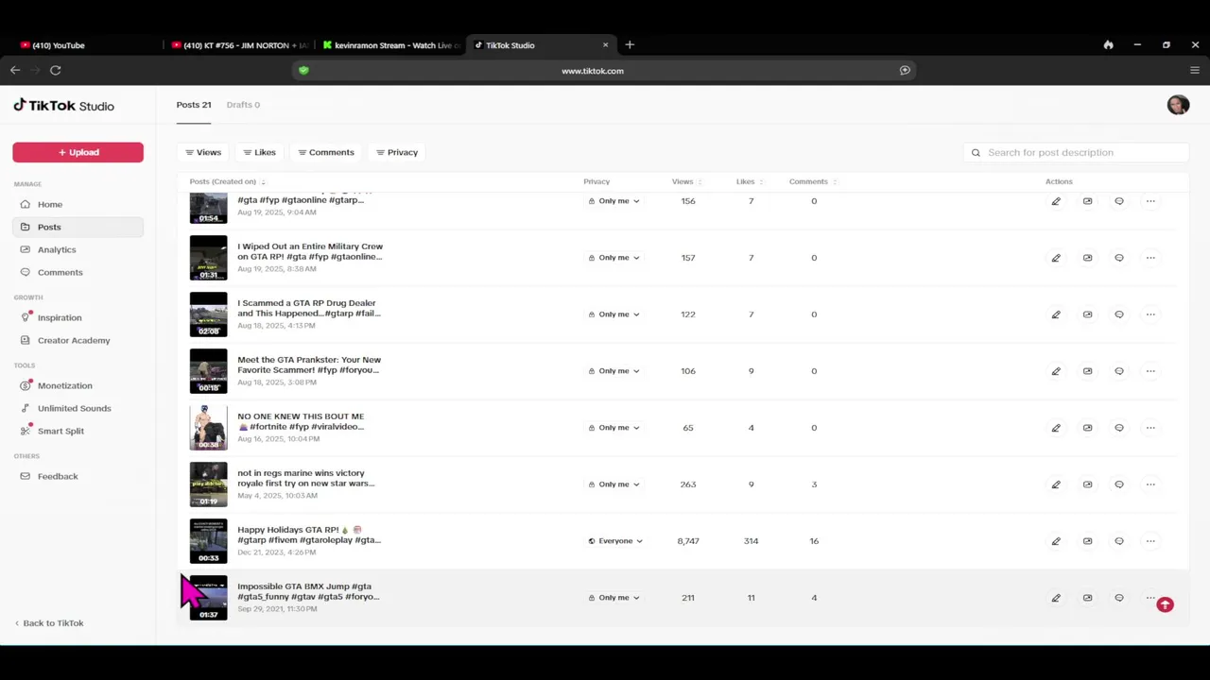This screenshot has height=680, width=1210.
Task: Close the TikTok Studio browser tab
Action: 606,44
